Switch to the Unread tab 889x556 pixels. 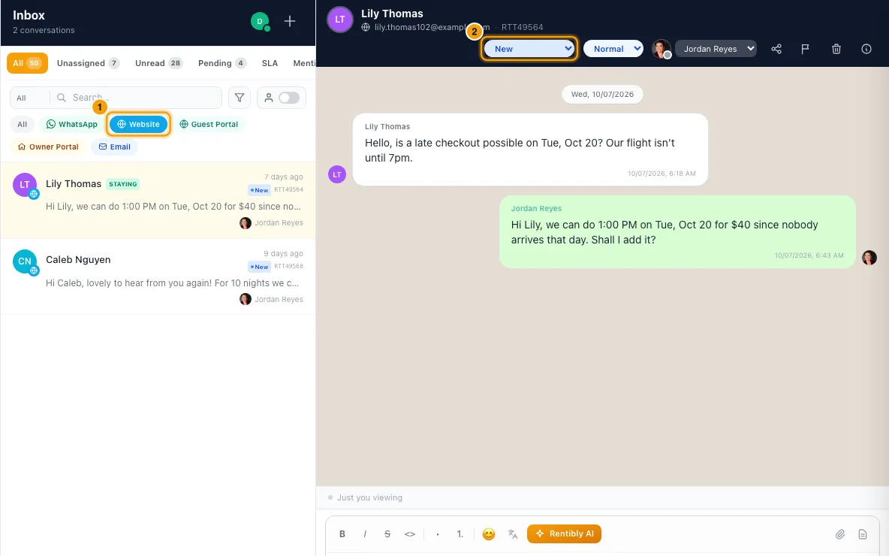click(x=158, y=63)
